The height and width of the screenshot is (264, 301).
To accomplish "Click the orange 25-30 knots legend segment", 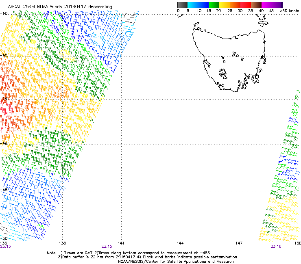I will (x=235, y=5).
